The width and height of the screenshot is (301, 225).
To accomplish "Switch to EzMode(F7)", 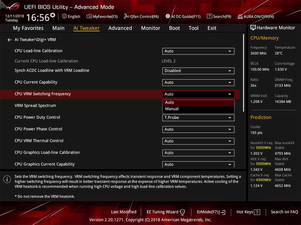I will [x=211, y=212].
